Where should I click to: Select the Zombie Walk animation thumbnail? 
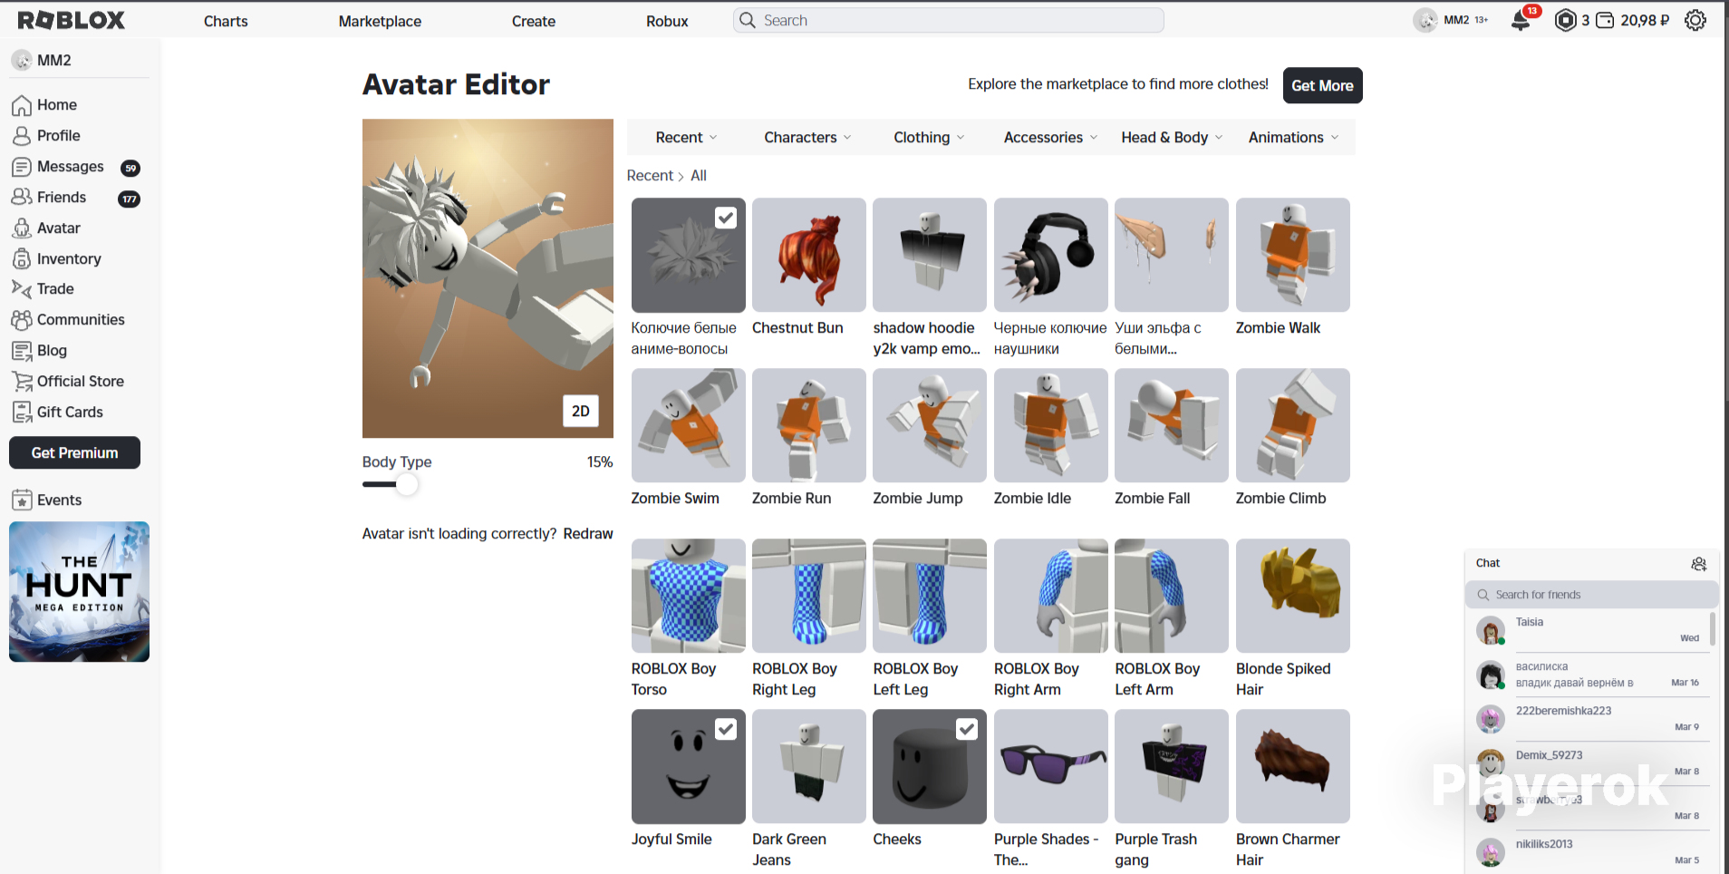1293,256
